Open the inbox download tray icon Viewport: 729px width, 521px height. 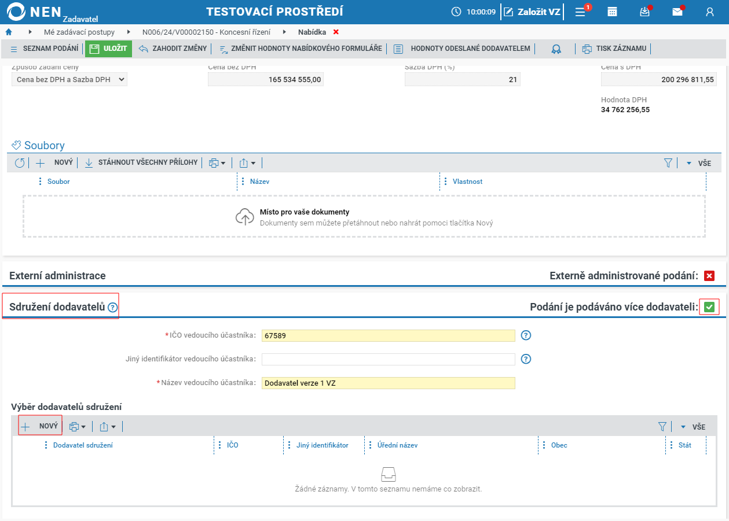(645, 12)
